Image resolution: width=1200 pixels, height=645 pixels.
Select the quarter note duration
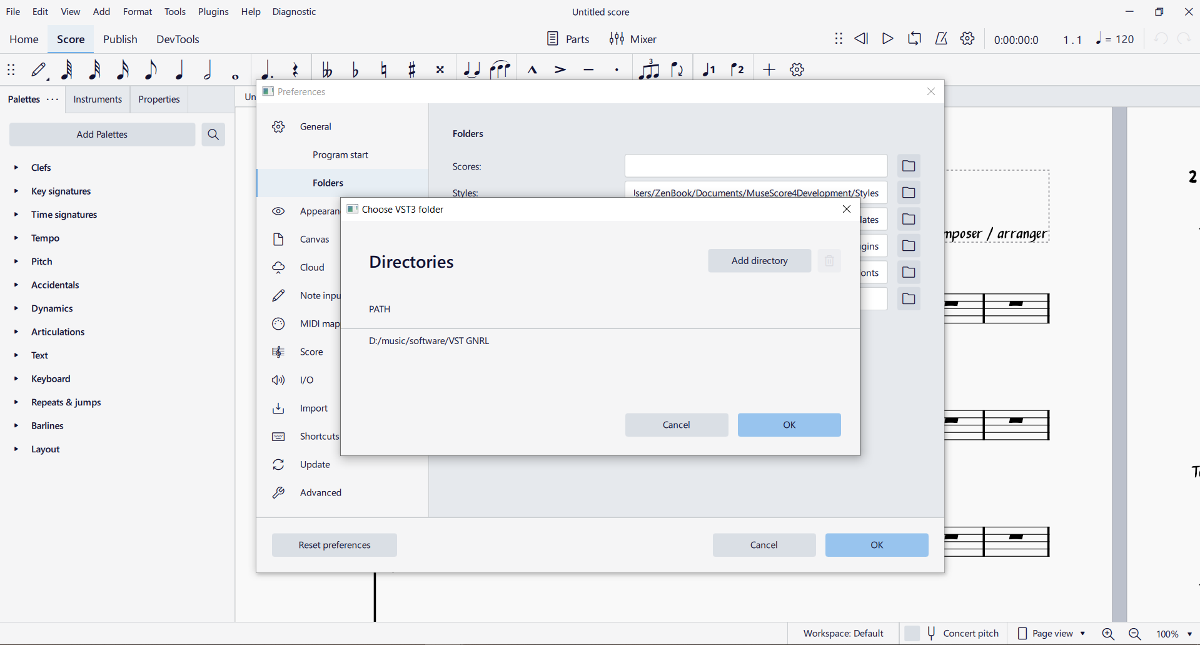[x=180, y=70]
